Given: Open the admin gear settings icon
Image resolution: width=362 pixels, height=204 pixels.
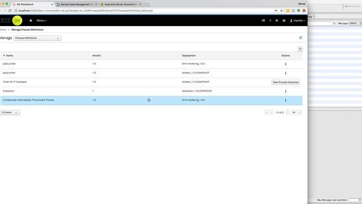Looking at the screenshot, I should [277, 20].
